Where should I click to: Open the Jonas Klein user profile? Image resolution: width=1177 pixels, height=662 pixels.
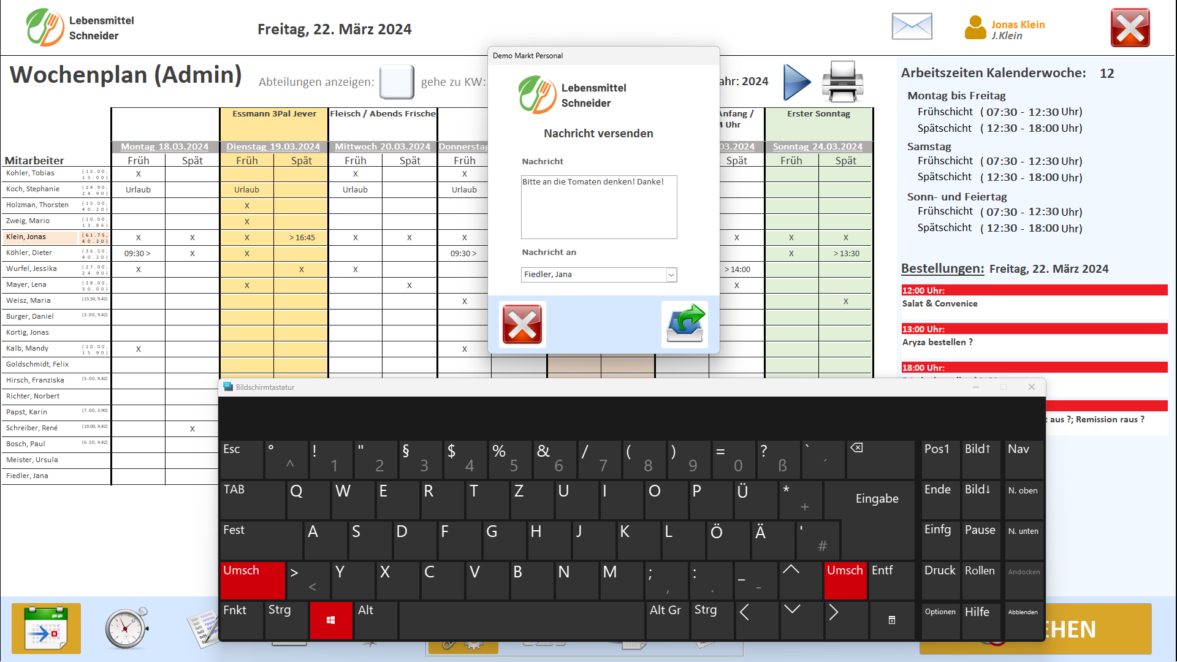1005,29
